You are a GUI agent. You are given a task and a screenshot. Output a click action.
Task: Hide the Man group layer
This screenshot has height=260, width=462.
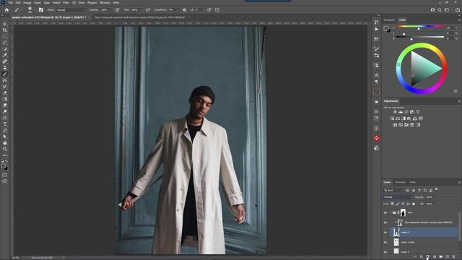tap(385, 212)
